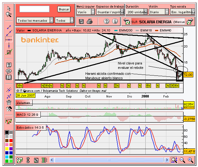This screenshot has height=167, width=198.
Task: Click the scrollbar right arrow
Action: [167, 160]
